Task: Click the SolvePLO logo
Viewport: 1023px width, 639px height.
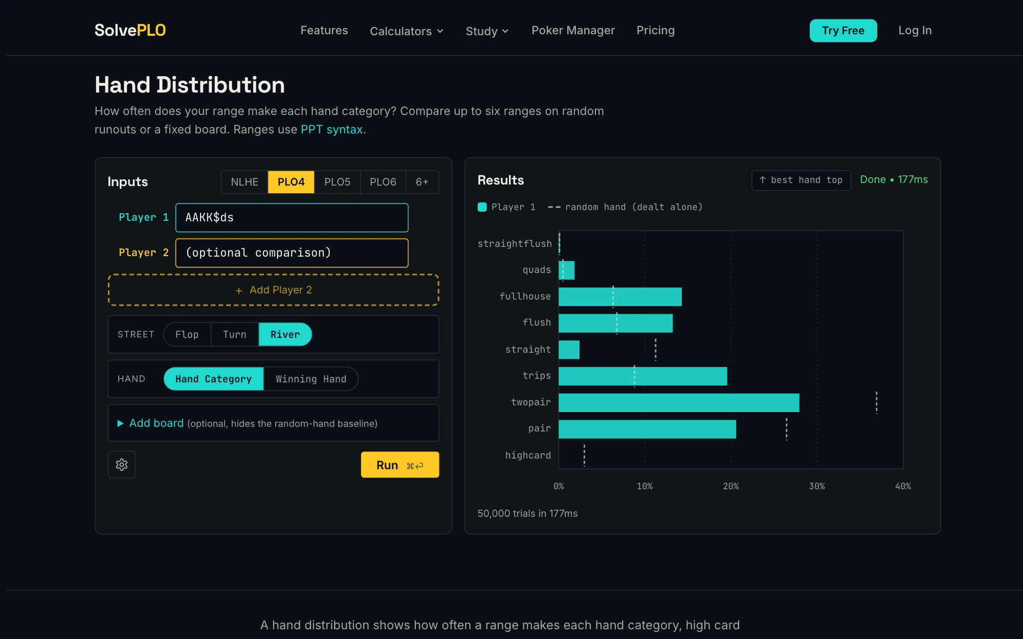Action: 130,30
